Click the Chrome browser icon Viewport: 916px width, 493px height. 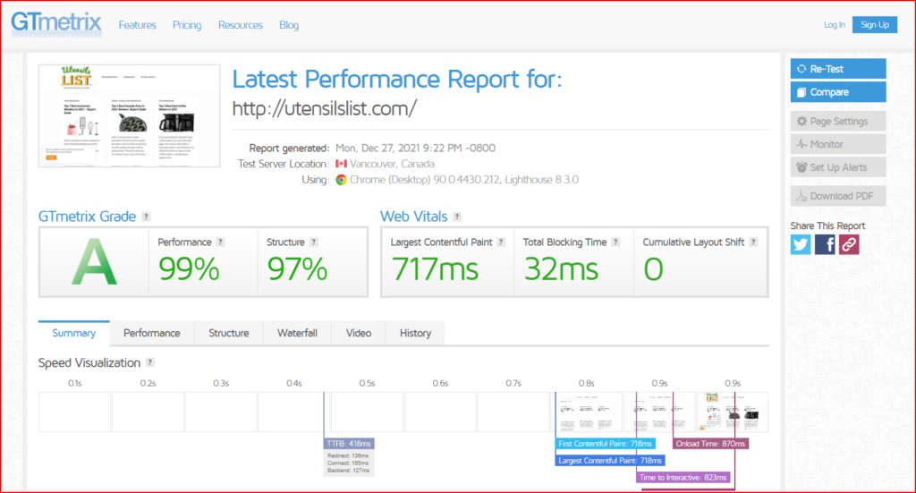coord(341,180)
